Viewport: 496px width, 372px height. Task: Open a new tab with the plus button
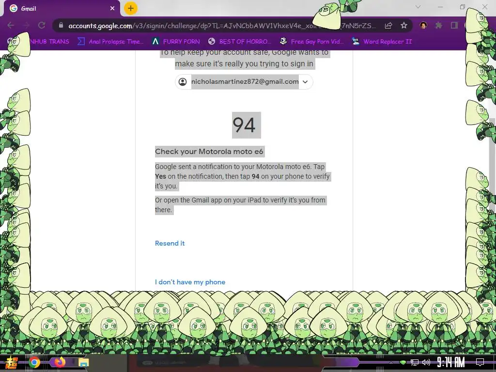(x=131, y=8)
